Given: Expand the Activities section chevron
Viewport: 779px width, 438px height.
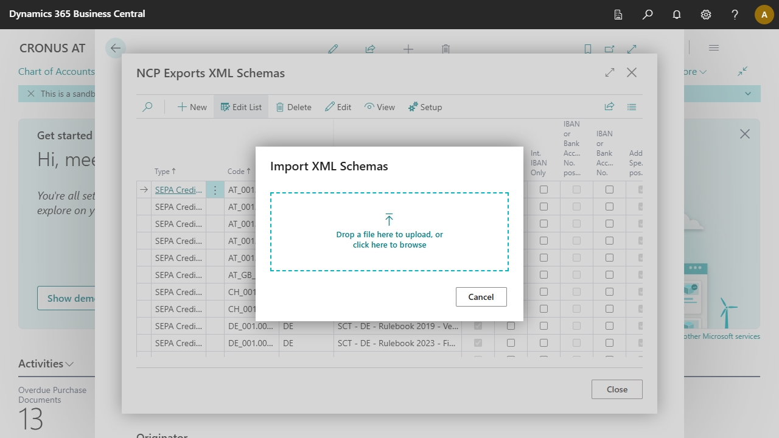Looking at the screenshot, I should [69, 364].
